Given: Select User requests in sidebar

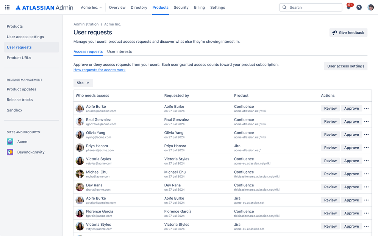Looking at the screenshot, I should pyautogui.click(x=31, y=47).
